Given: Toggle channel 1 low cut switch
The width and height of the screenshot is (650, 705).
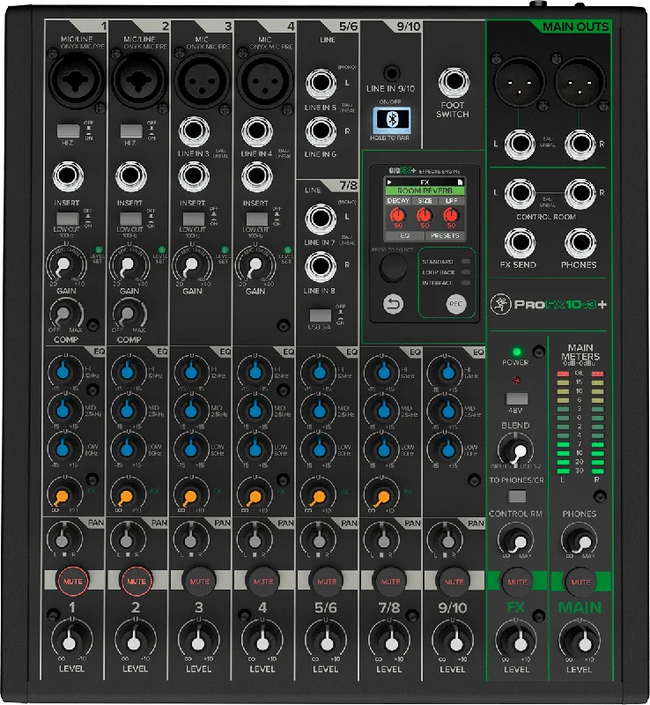Looking at the screenshot, I should 68,219.
